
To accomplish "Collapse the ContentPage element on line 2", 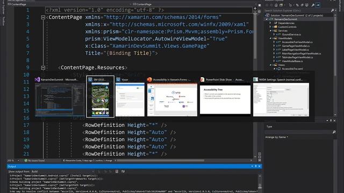I will 43,17.
